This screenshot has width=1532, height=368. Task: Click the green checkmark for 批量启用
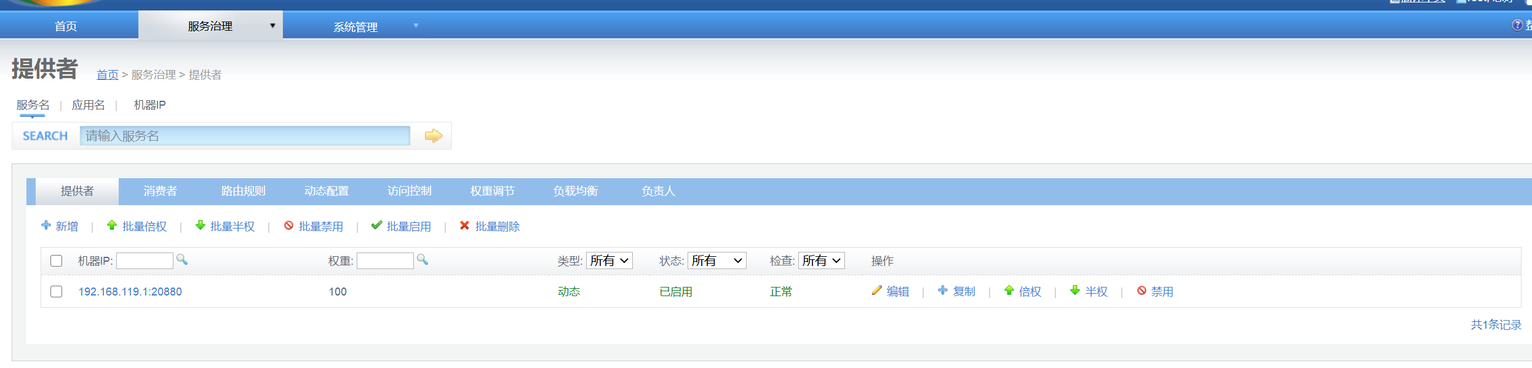pos(376,225)
